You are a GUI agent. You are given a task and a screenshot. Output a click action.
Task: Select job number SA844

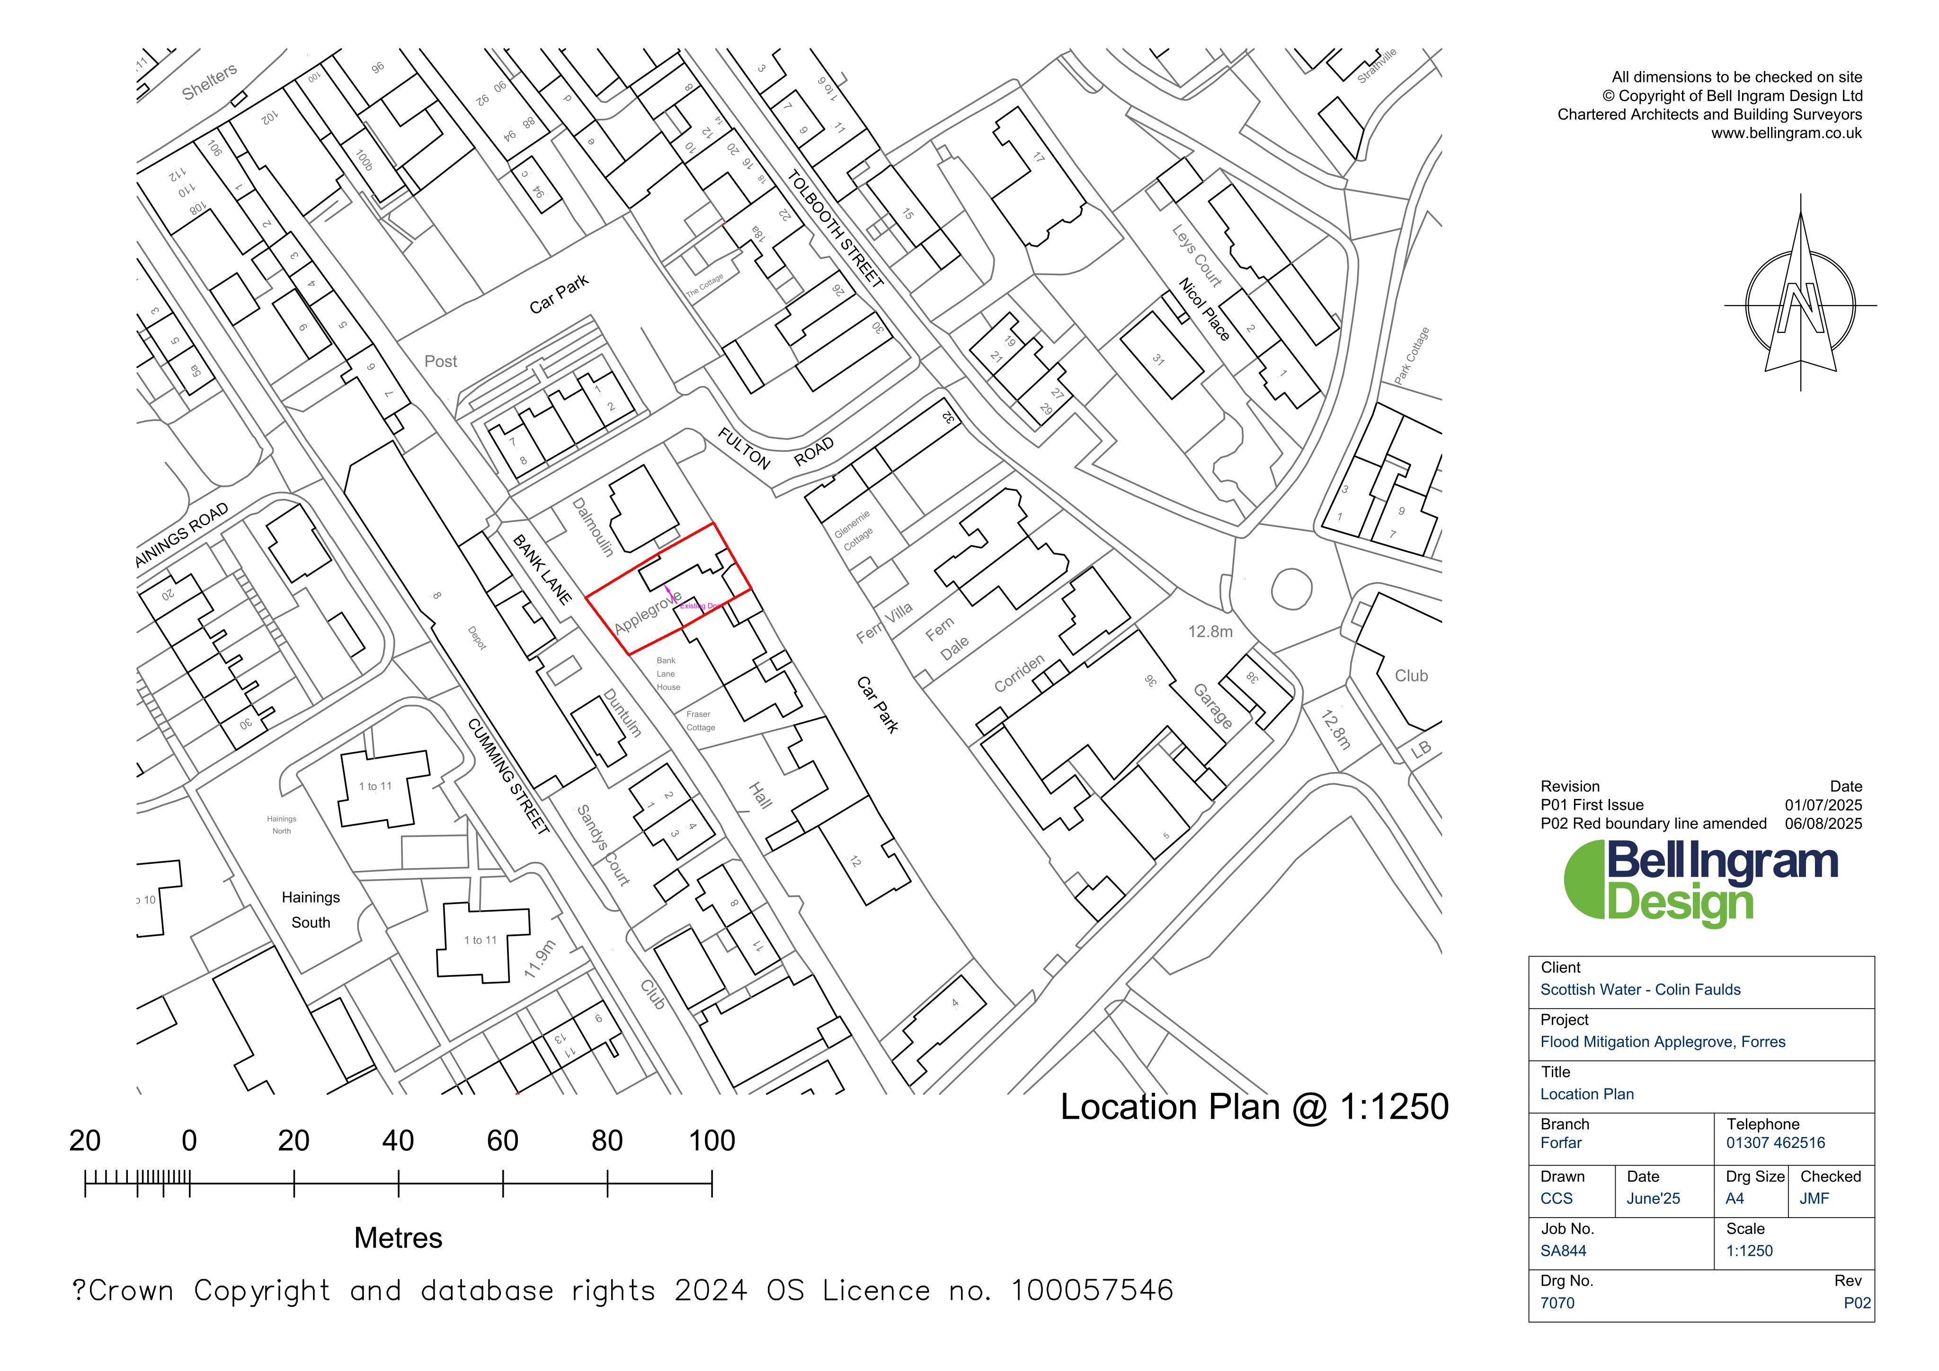(1563, 1251)
